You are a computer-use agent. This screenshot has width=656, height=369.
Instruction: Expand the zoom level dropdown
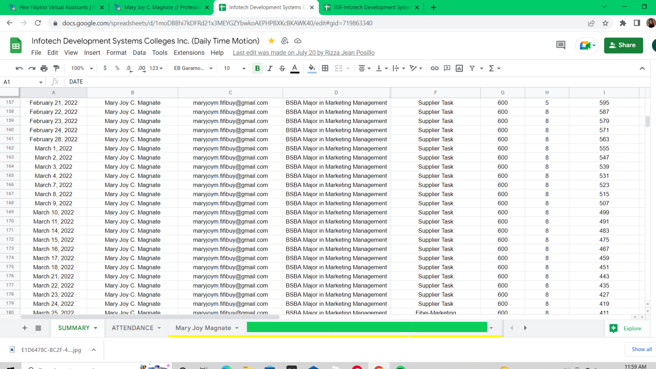coord(82,68)
